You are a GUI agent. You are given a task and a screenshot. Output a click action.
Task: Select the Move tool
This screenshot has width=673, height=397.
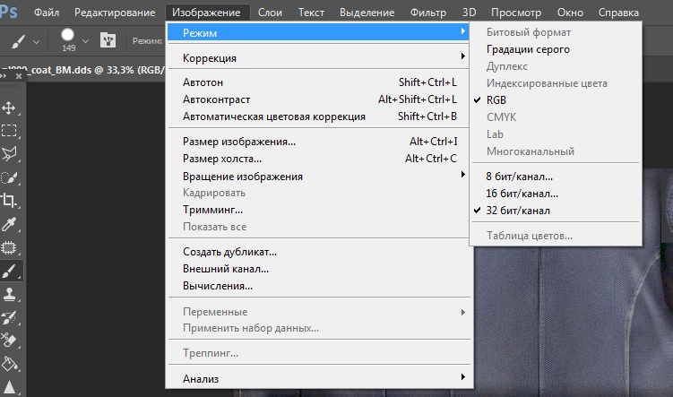point(11,108)
